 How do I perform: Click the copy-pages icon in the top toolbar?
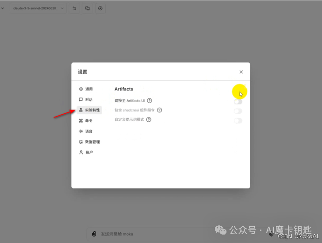[x=88, y=8]
